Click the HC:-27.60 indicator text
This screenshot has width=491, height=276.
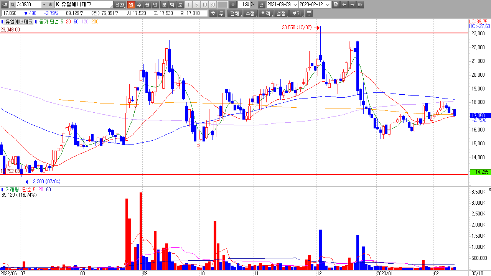479,26
